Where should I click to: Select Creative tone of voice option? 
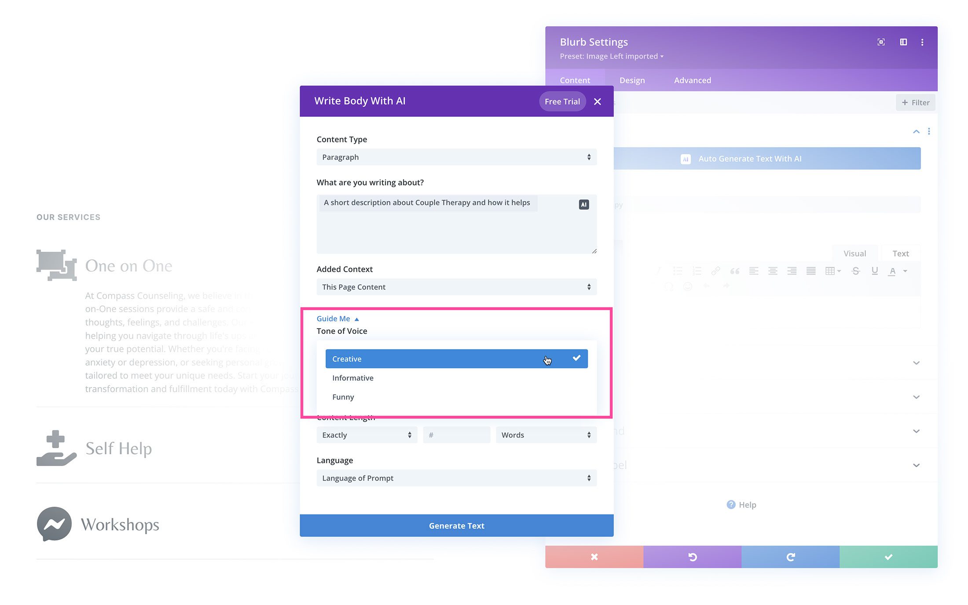[x=455, y=358]
